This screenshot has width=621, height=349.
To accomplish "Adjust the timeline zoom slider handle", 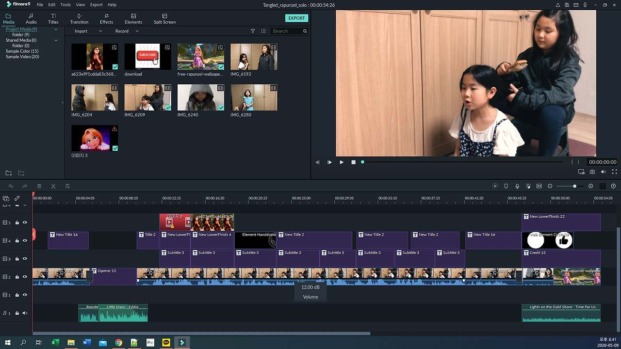I will pyautogui.click(x=574, y=186).
